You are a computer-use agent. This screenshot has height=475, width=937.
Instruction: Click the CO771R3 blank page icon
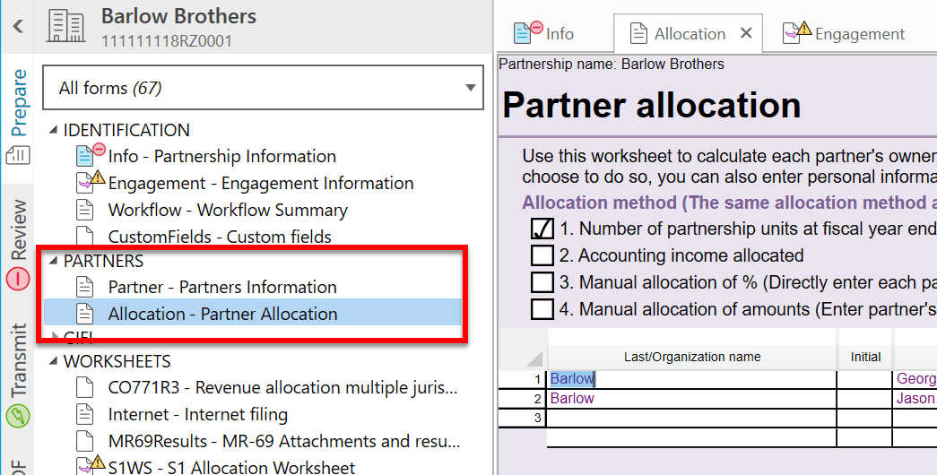[85, 388]
